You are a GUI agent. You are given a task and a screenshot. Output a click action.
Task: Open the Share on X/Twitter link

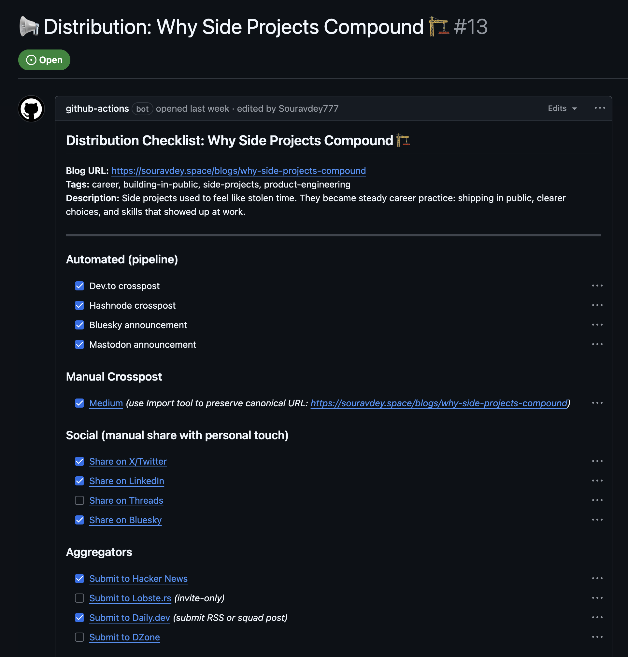(x=128, y=461)
